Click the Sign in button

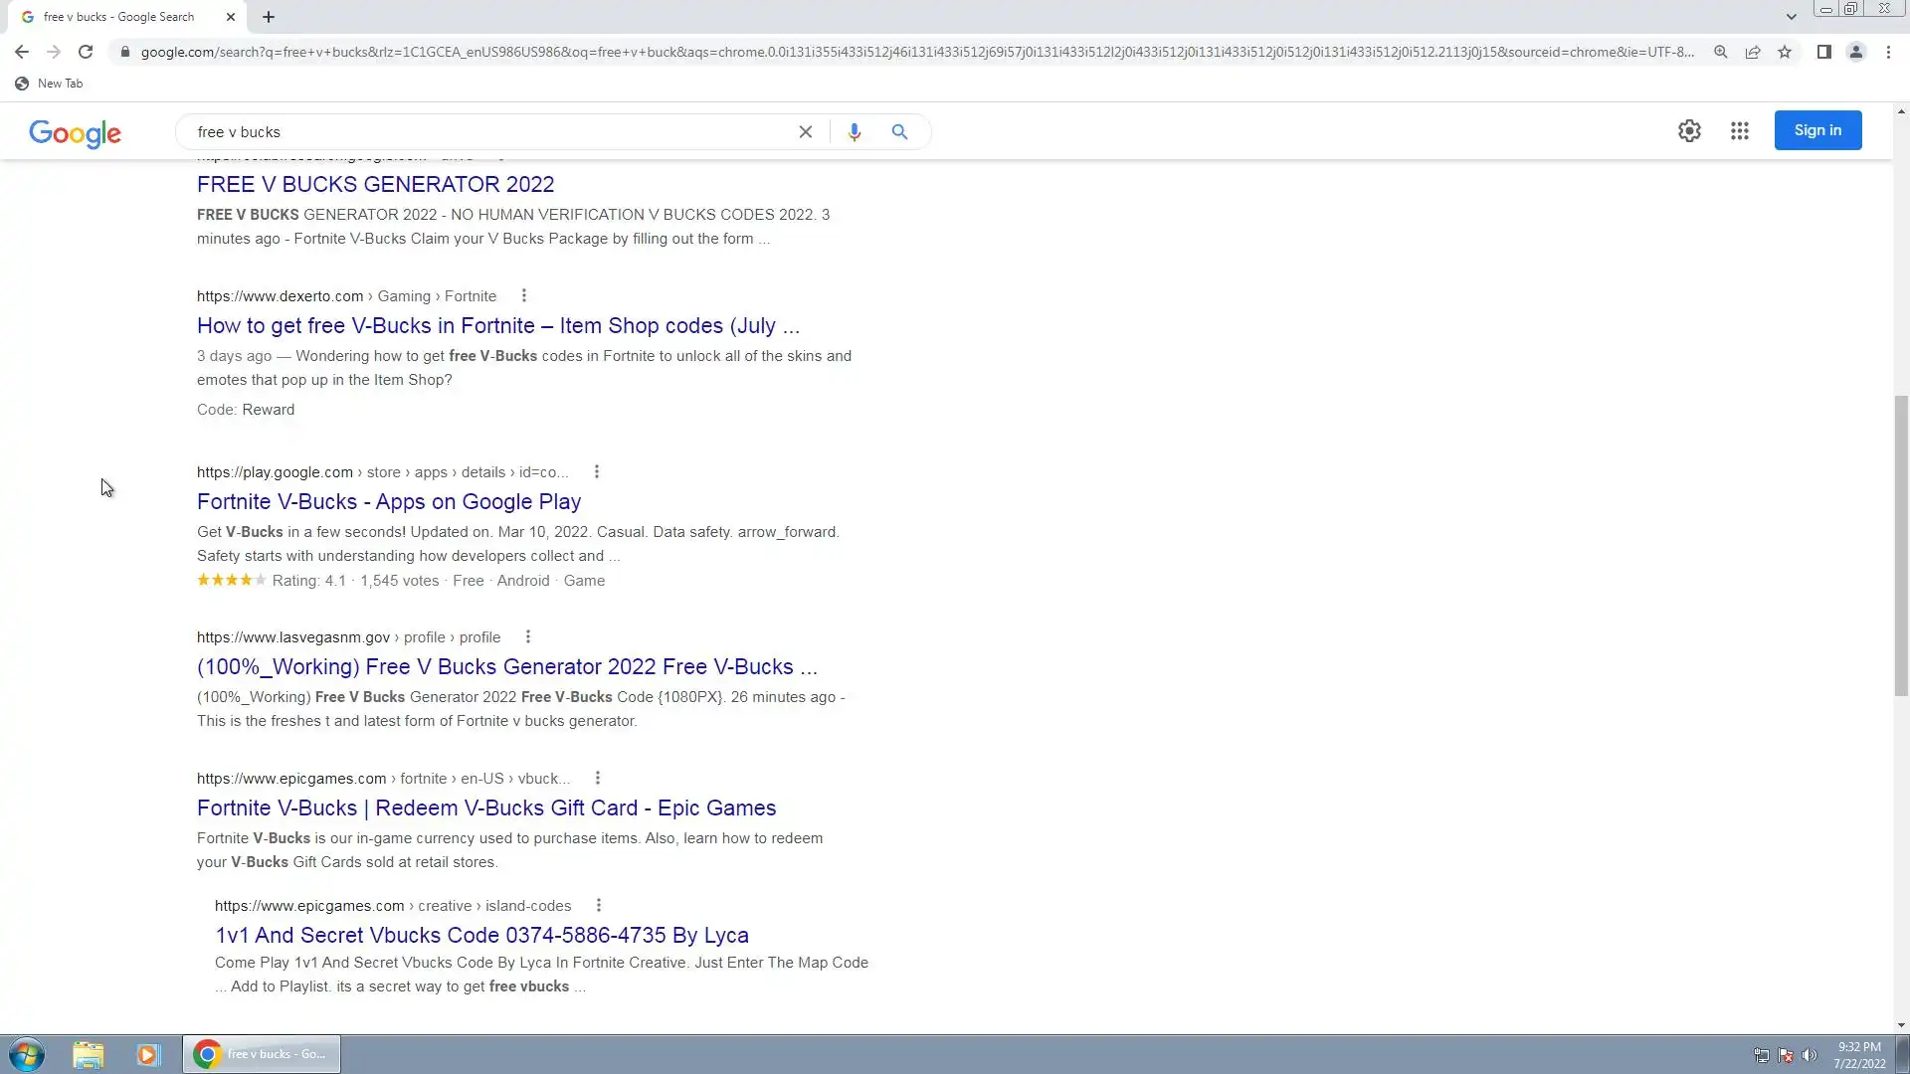1817,130
